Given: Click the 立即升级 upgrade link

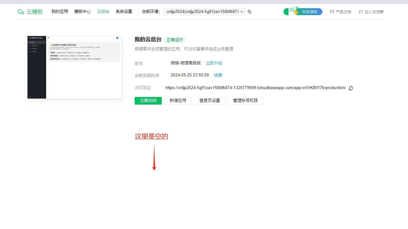Looking at the screenshot, I should (214, 63).
